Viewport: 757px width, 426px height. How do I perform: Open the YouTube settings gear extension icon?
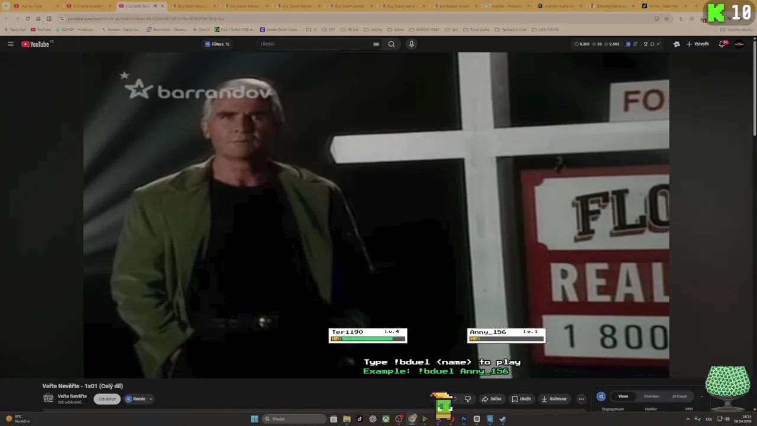pyautogui.click(x=677, y=44)
